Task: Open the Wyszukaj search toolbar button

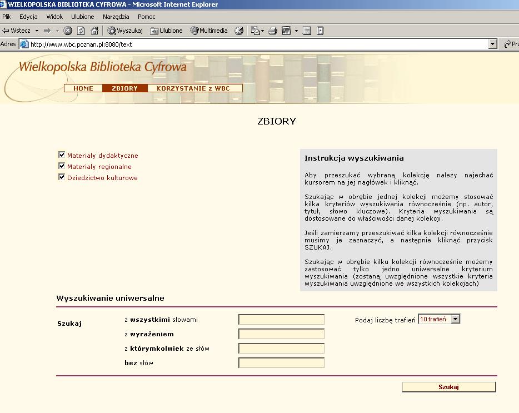Action: pos(125,31)
